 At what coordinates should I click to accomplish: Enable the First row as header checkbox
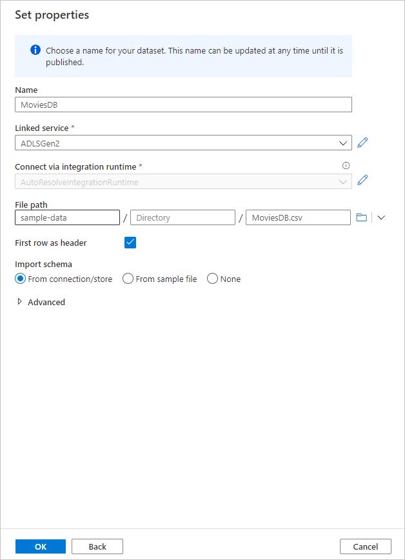tap(130, 243)
